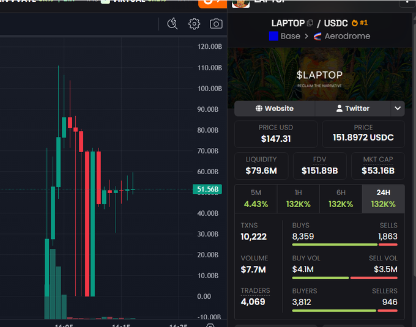Click the quick search indicator icon

[173, 24]
